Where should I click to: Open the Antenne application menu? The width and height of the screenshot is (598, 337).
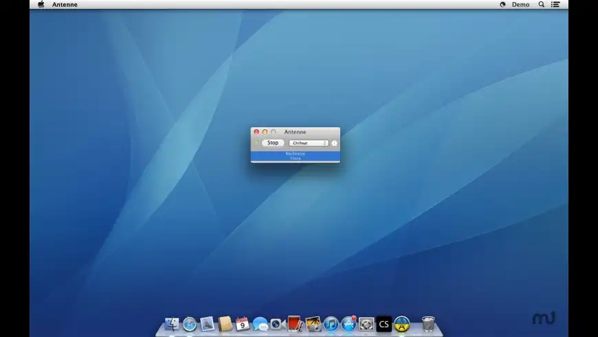[65, 5]
